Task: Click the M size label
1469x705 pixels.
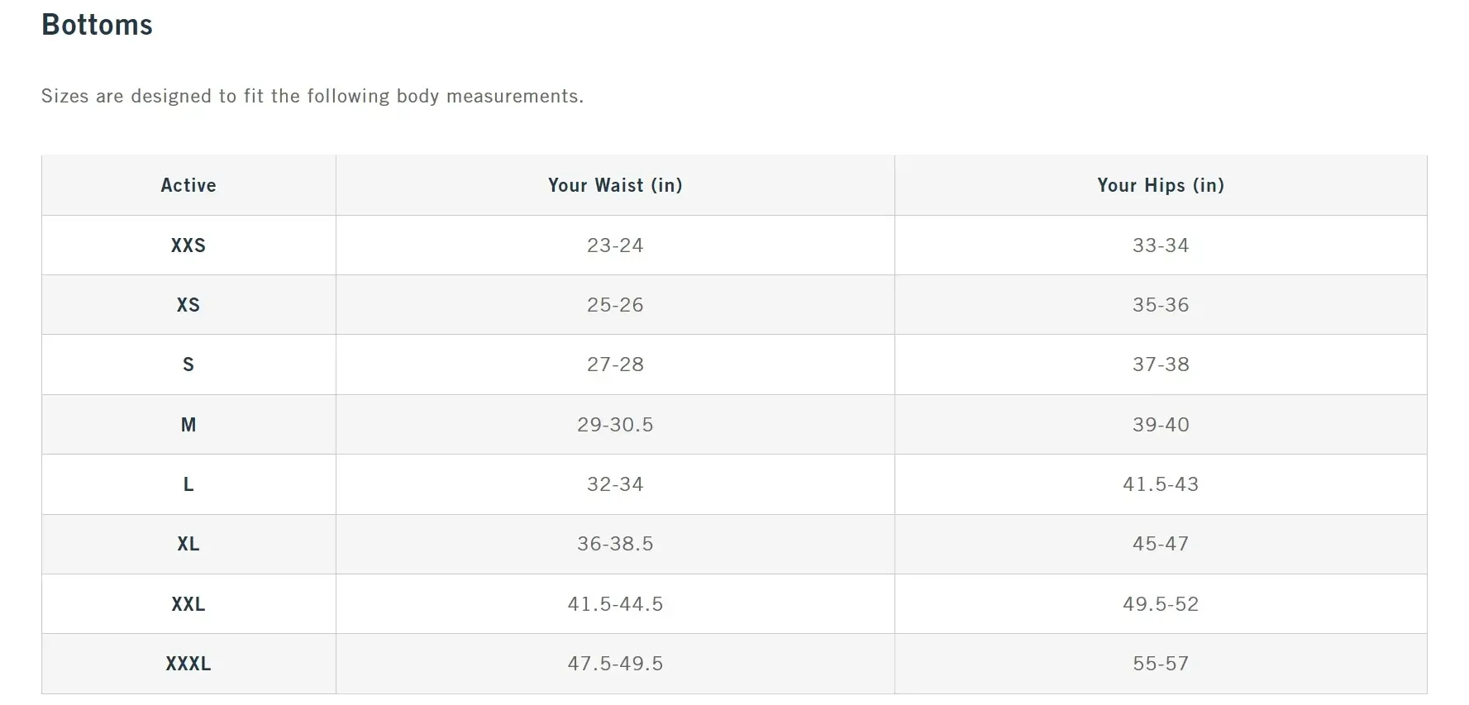Action: (188, 425)
